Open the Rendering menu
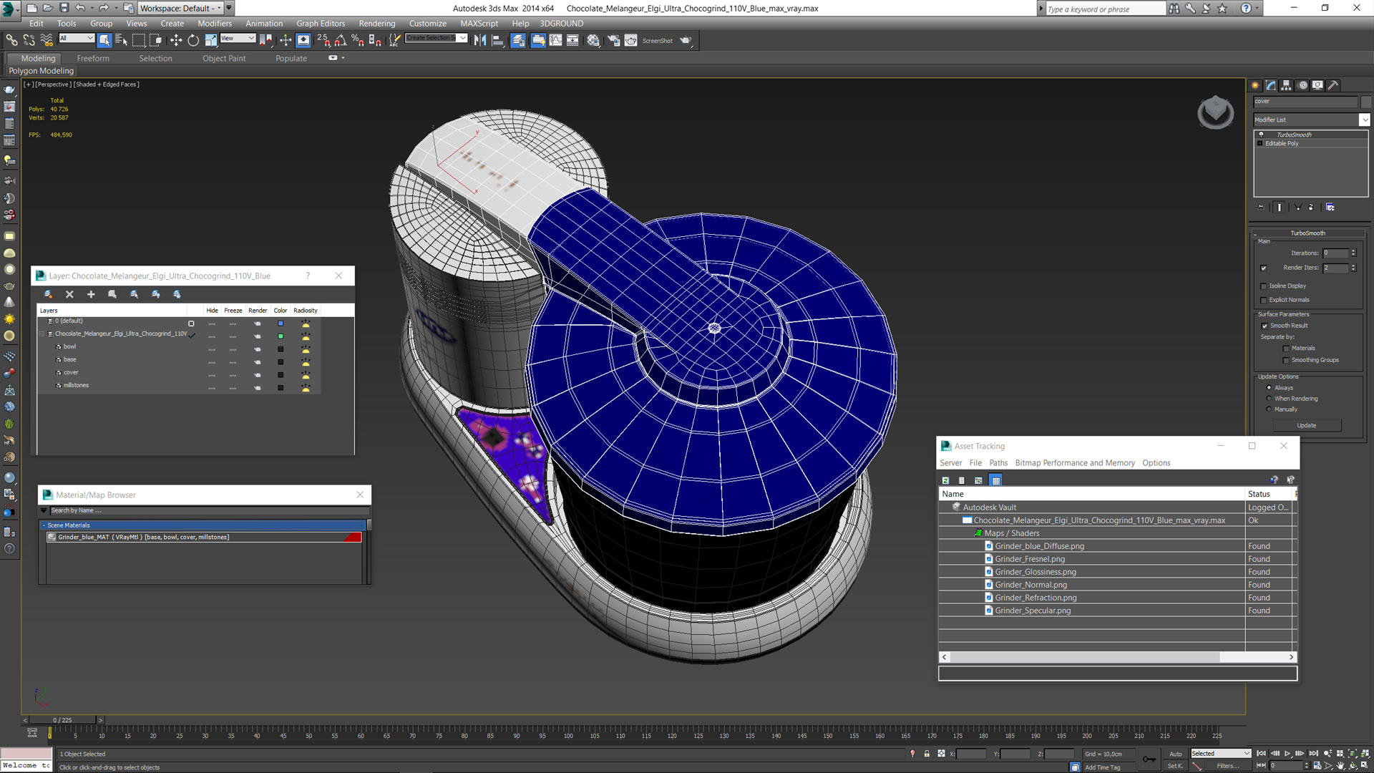Viewport: 1374px width, 773px height. [376, 24]
